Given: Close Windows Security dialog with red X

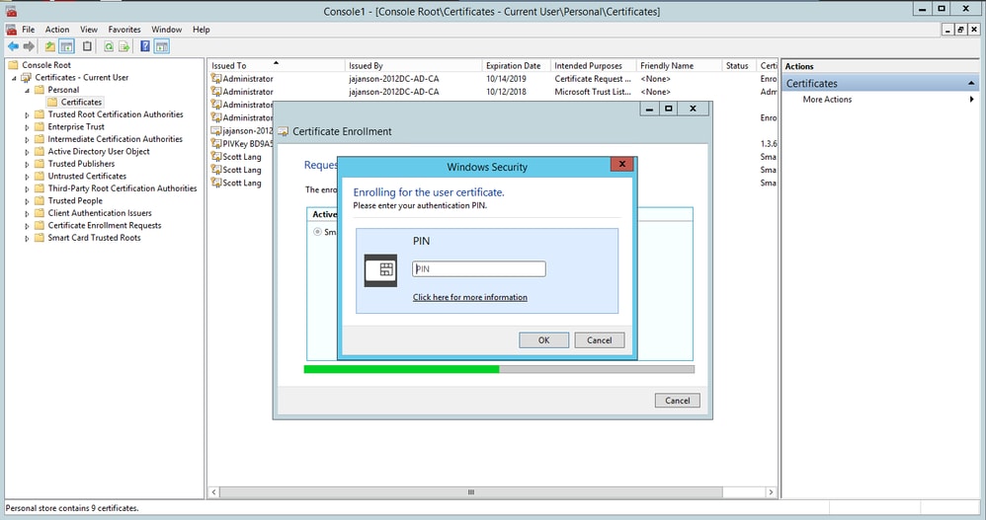Looking at the screenshot, I should click(621, 164).
